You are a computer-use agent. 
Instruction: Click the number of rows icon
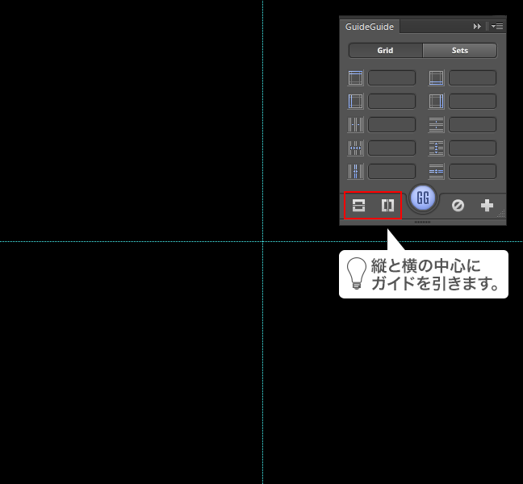point(437,125)
